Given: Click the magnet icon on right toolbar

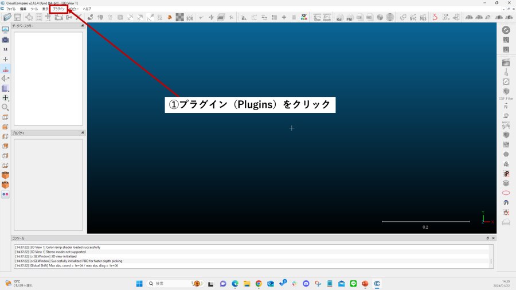Looking at the screenshot, I should (x=506, y=202).
